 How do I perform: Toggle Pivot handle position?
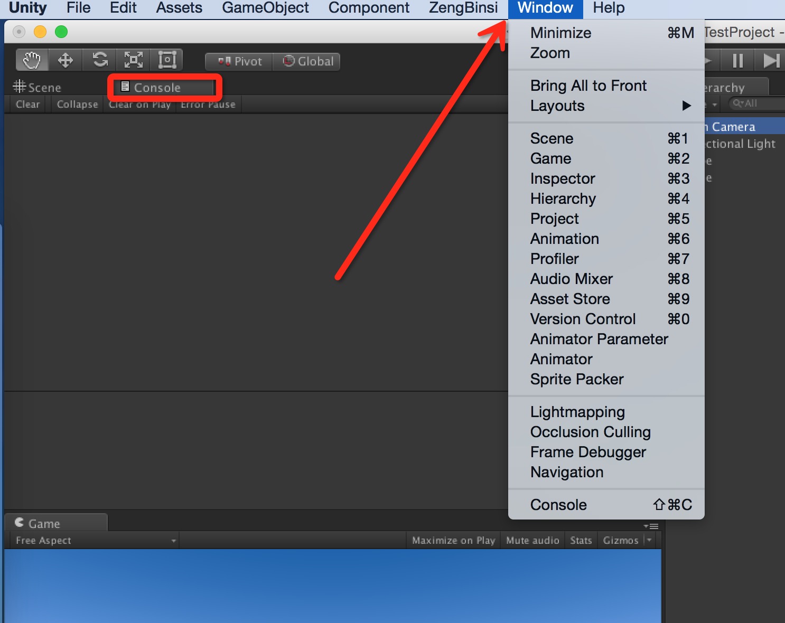click(239, 61)
